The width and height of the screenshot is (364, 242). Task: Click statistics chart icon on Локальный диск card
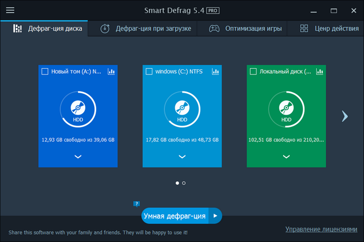tap(320, 72)
